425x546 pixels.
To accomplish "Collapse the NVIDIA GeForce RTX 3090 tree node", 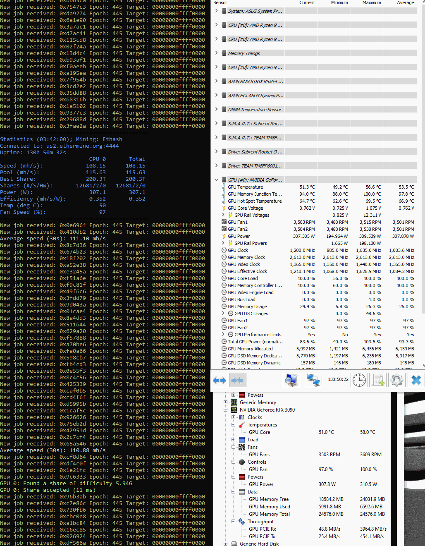I will click(x=226, y=410).
